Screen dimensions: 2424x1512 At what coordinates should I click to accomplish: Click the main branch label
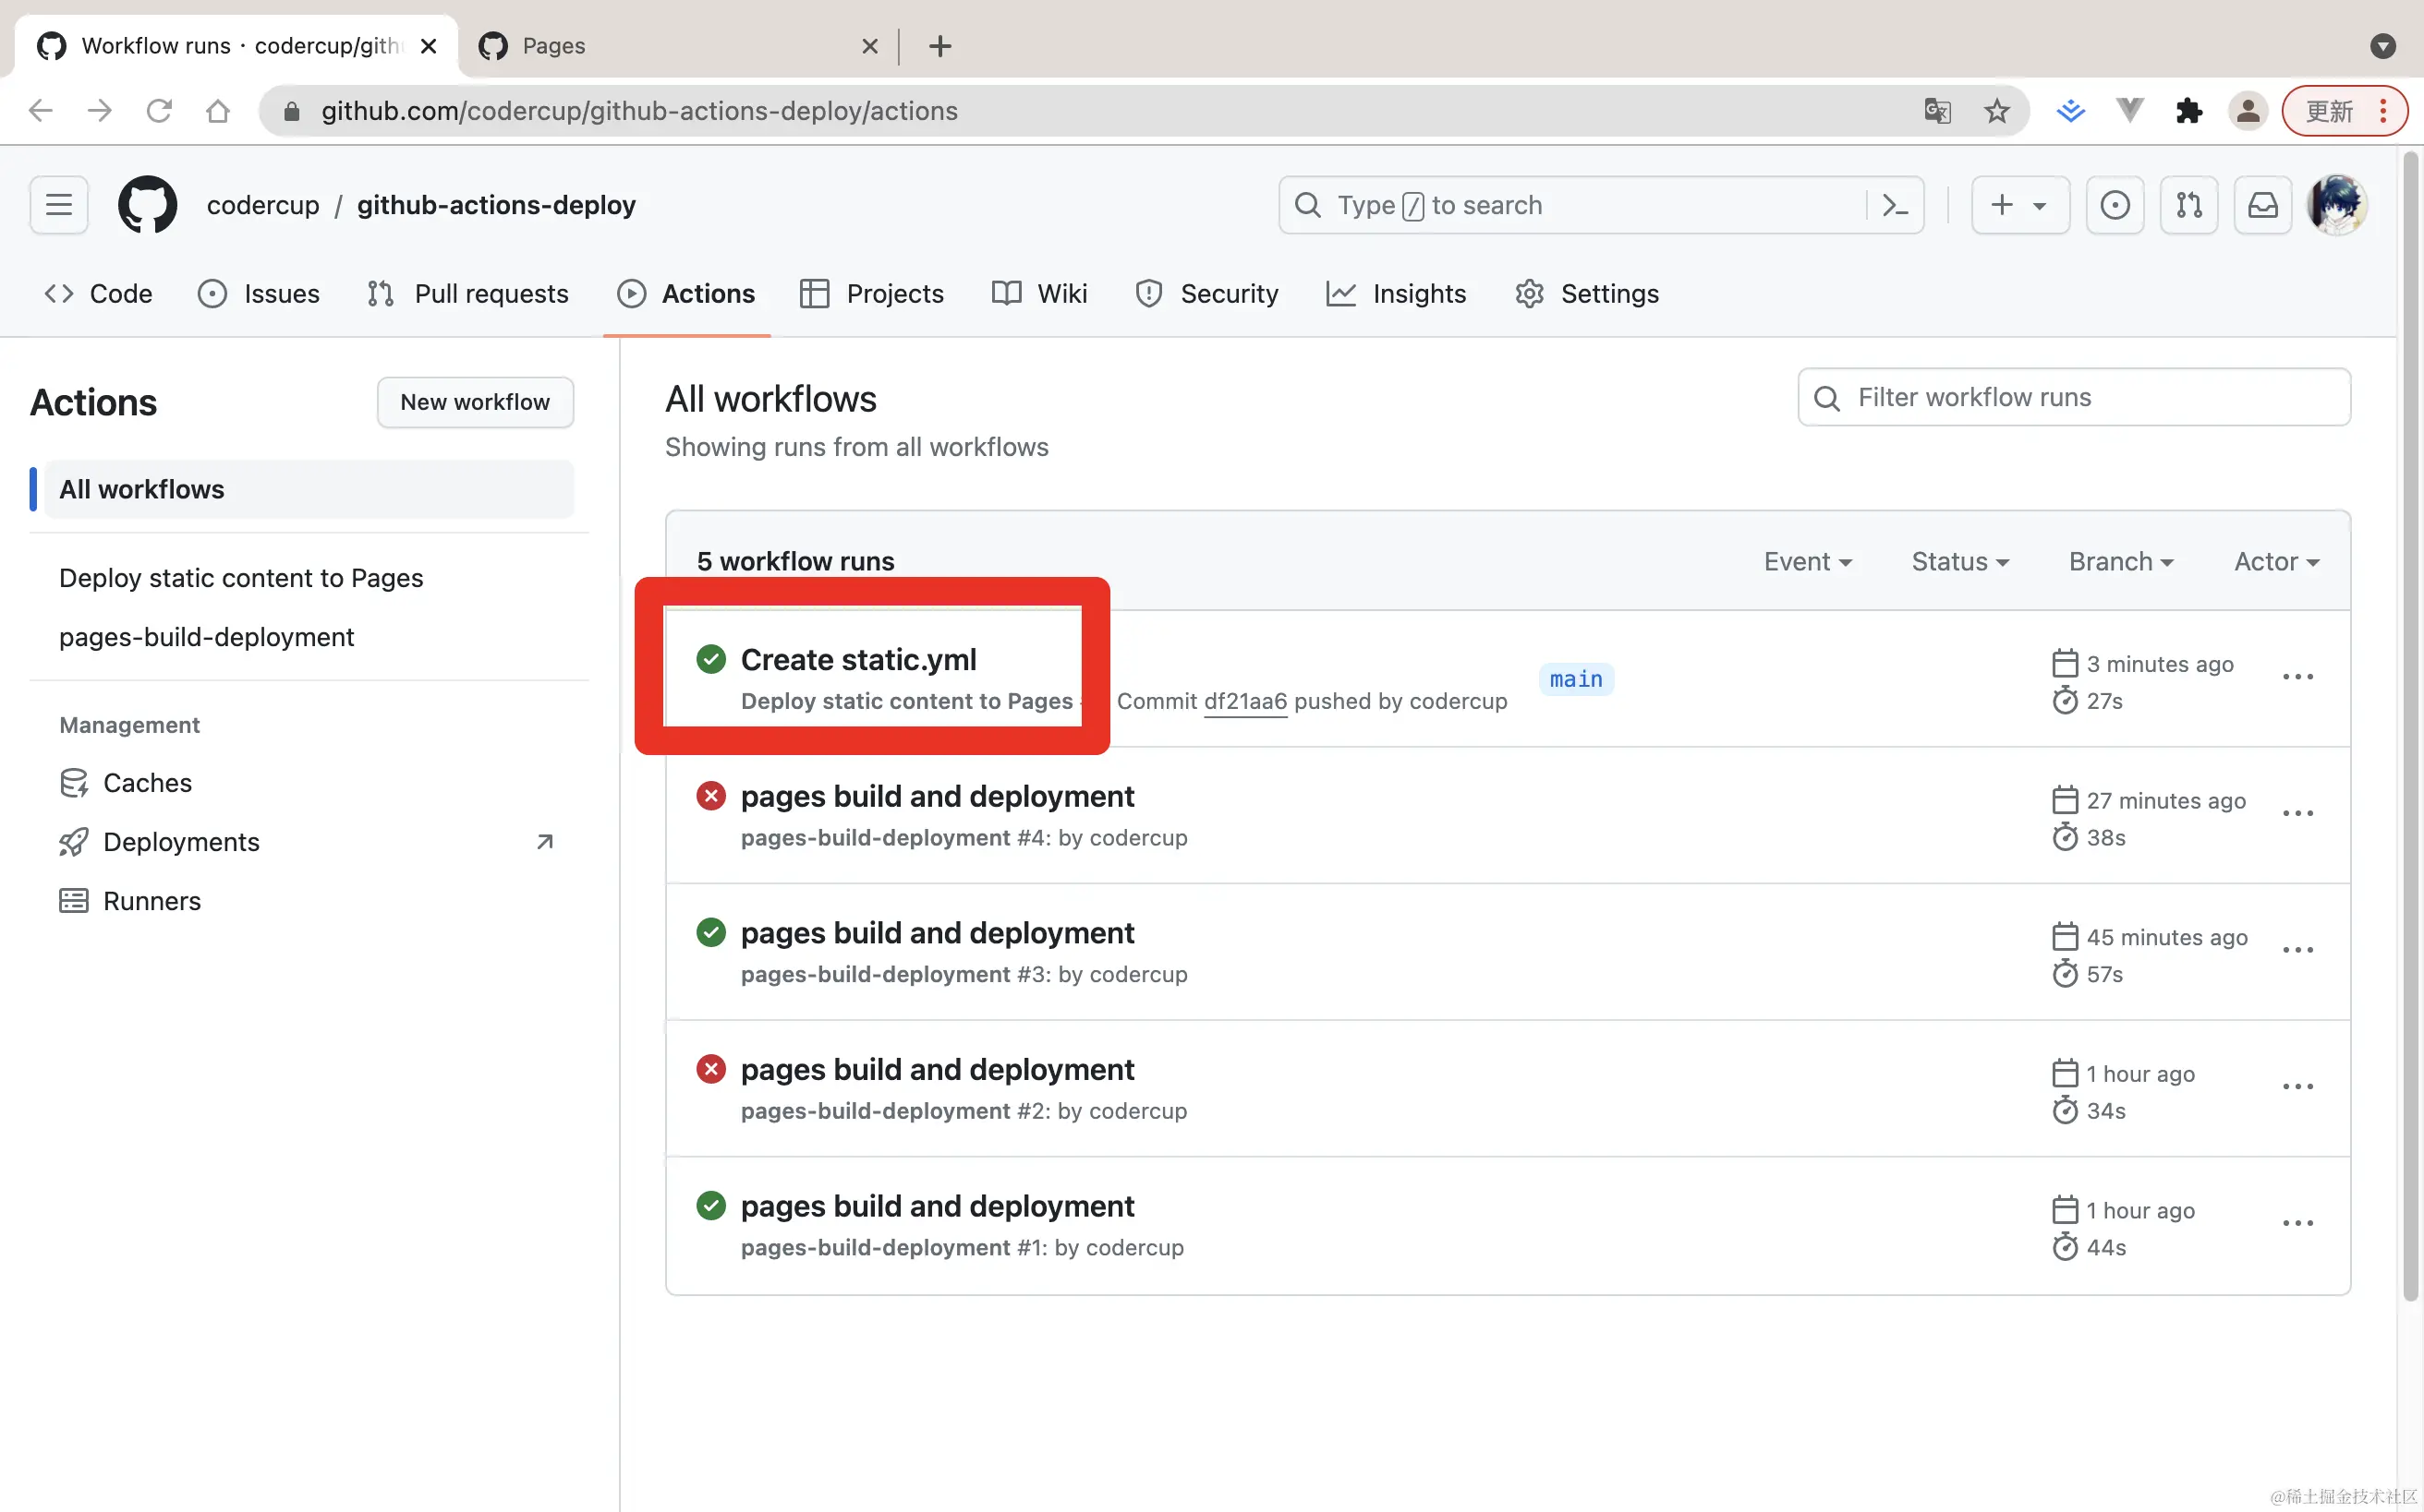1576,679
